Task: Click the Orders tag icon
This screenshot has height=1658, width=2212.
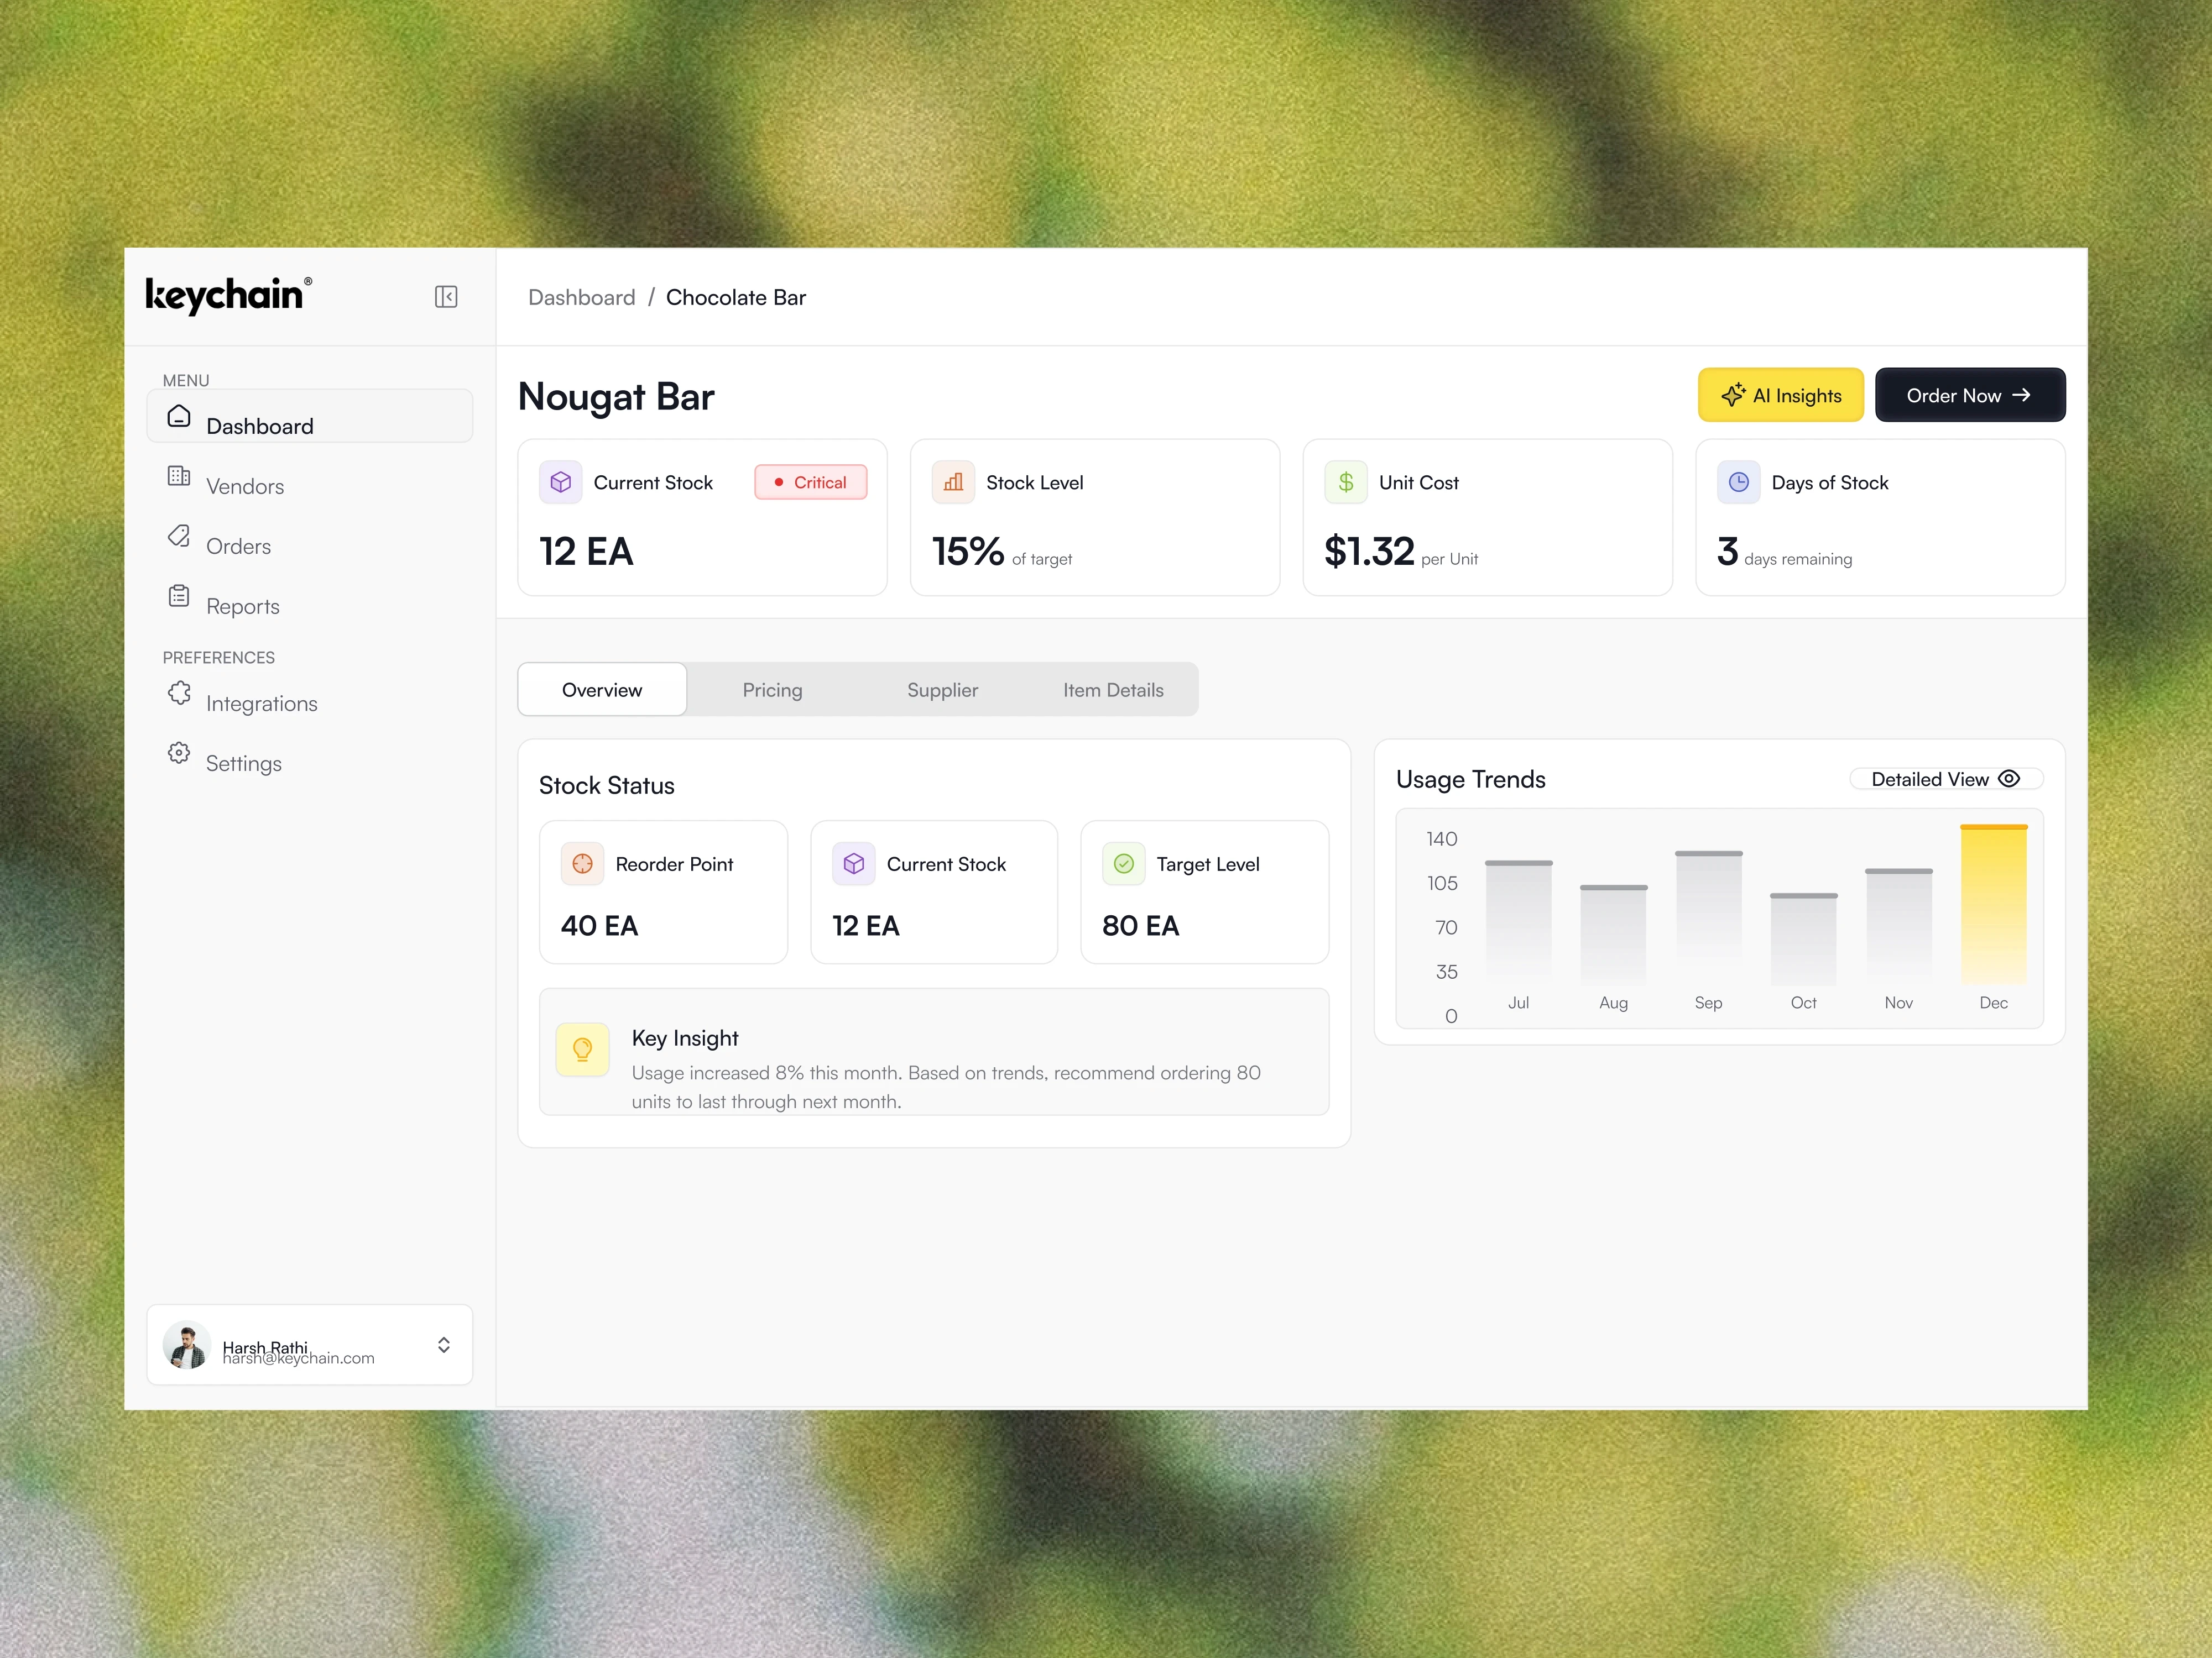Action: pos(179,536)
